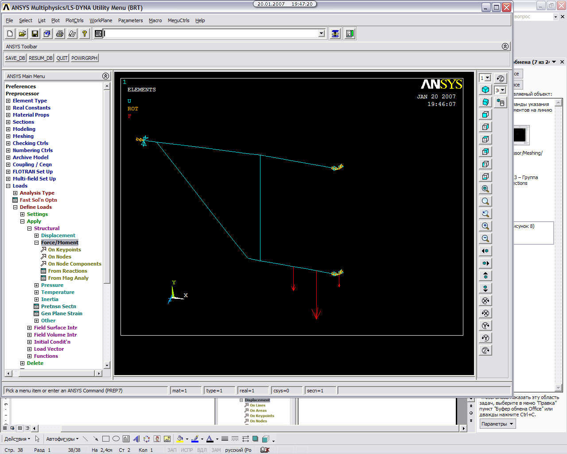Click the Pan Model Up arrow icon

pyautogui.click(x=485, y=276)
